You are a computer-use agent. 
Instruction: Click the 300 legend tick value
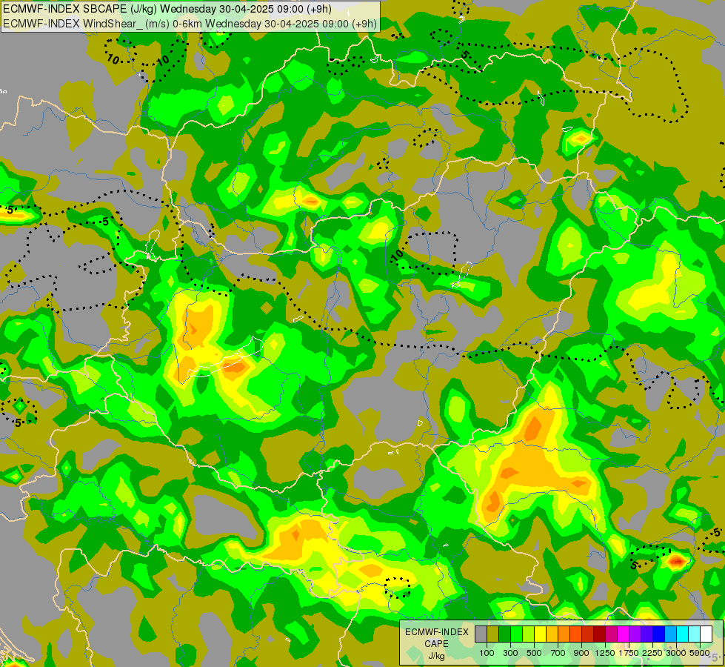(510, 653)
